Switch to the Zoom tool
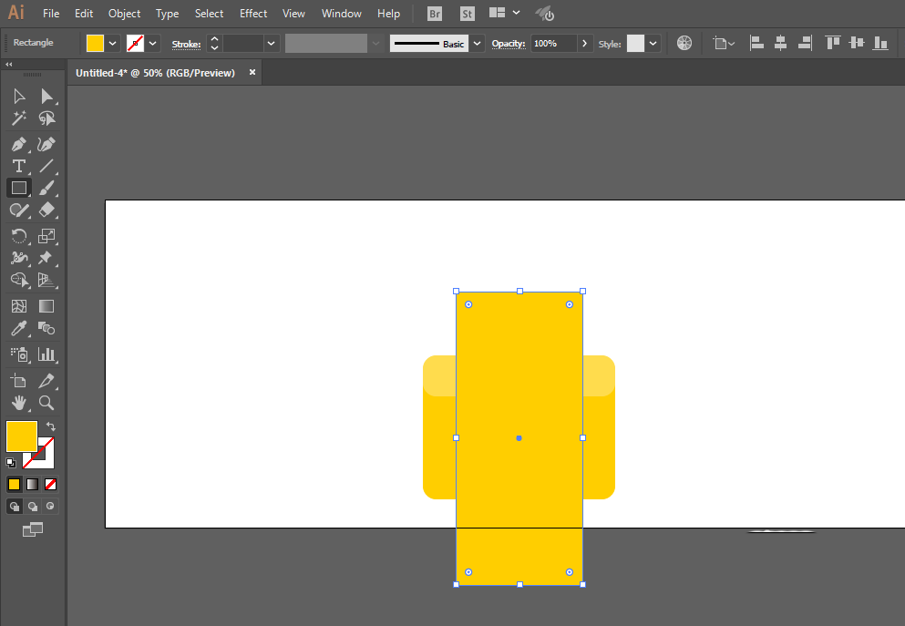The image size is (905, 626). (46, 402)
